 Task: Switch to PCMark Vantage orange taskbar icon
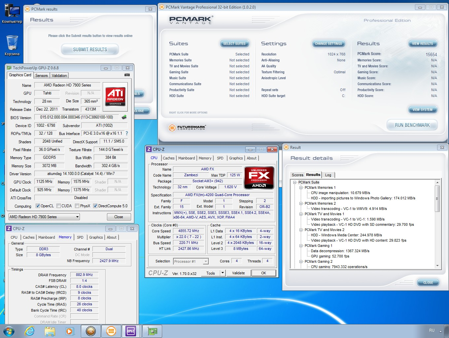click(111, 331)
